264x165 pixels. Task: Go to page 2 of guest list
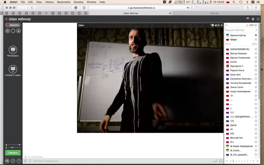coord(236,161)
